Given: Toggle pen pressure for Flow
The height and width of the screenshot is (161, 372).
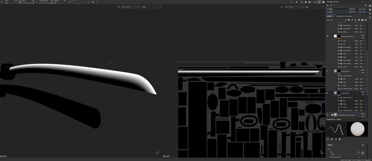Looking at the screenshot, I should (37, 2).
